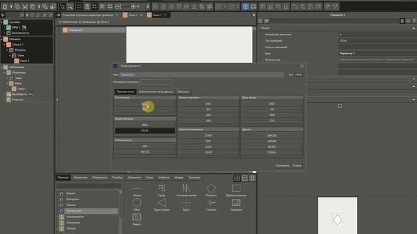Click the back arrow beside BaseObjects
The image size is (417, 234).
[x=31, y=94]
